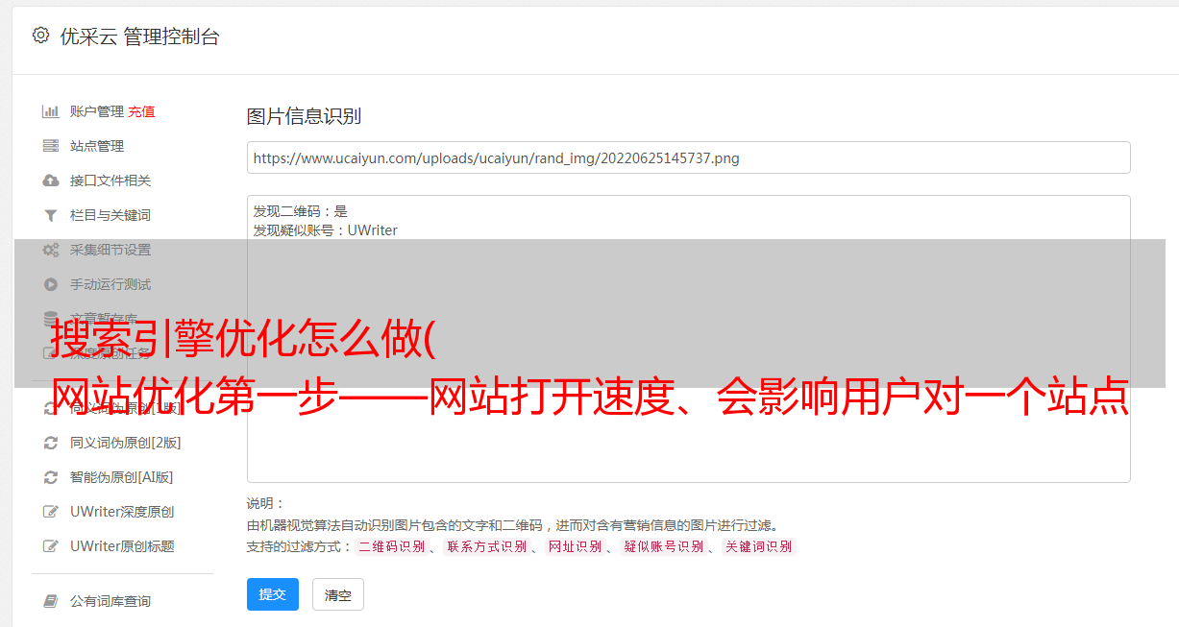Click the 发现二维码：是 result line
The image size is (1179, 627).
point(300,211)
